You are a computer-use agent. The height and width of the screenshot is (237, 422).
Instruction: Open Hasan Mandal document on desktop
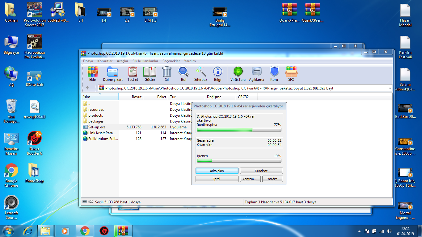point(405,15)
